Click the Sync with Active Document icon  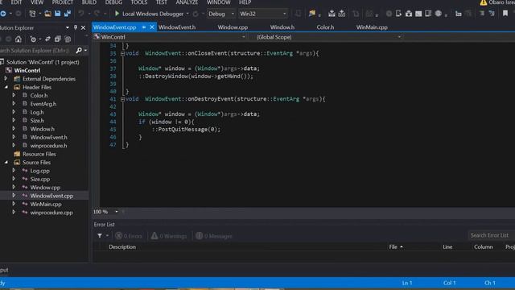click(x=48, y=39)
